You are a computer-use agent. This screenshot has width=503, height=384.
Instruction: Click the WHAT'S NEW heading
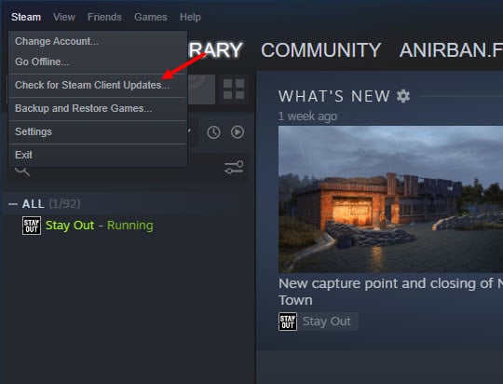click(334, 96)
